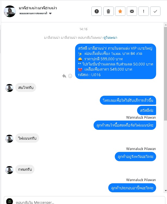This screenshot has width=167, height=204.
Task: Mark conversation done with checkmark icon
Action: [x=155, y=11]
